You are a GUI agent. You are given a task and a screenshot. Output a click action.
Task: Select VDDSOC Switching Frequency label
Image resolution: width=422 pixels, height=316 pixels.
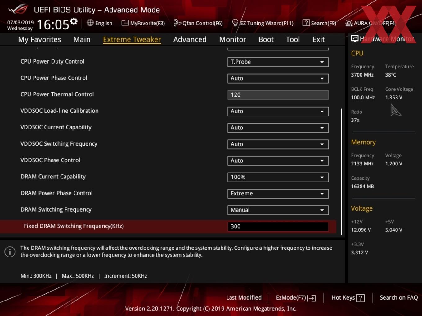tap(59, 144)
